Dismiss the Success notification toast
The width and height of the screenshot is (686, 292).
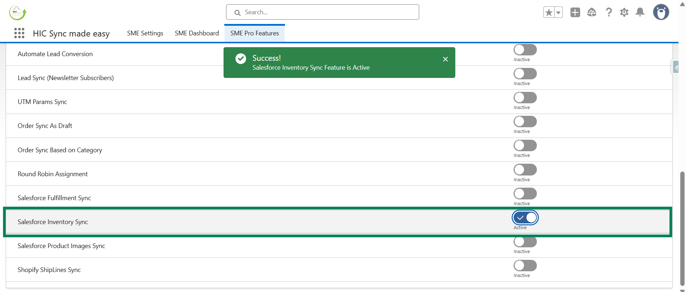(x=445, y=59)
